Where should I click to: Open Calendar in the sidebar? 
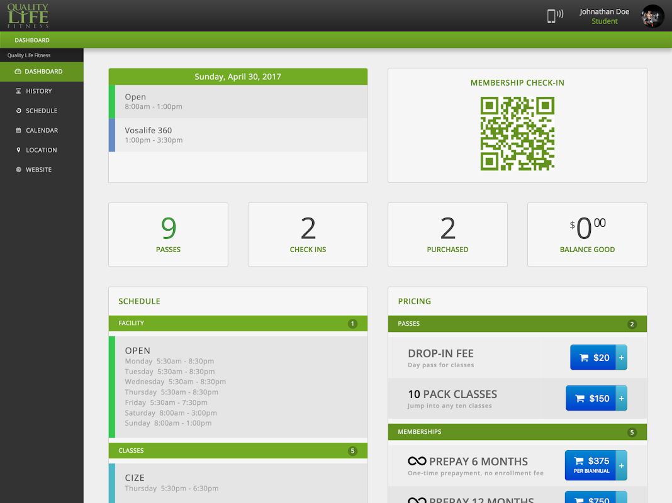coord(42,131)
